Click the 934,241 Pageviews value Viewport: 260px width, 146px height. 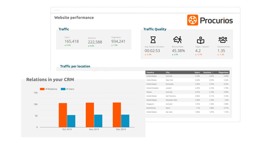(118, 41)
